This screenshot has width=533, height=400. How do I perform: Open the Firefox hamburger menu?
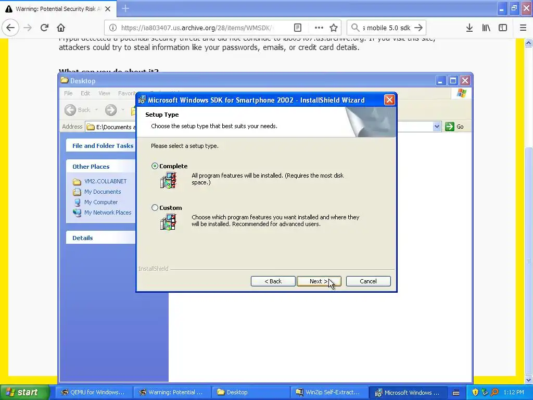[523, 28]
